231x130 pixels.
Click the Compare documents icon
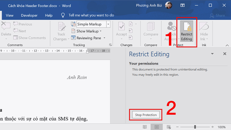point(151,27)
